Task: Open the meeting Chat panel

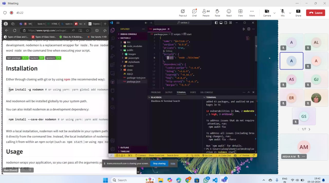Action: click(194, 13)
